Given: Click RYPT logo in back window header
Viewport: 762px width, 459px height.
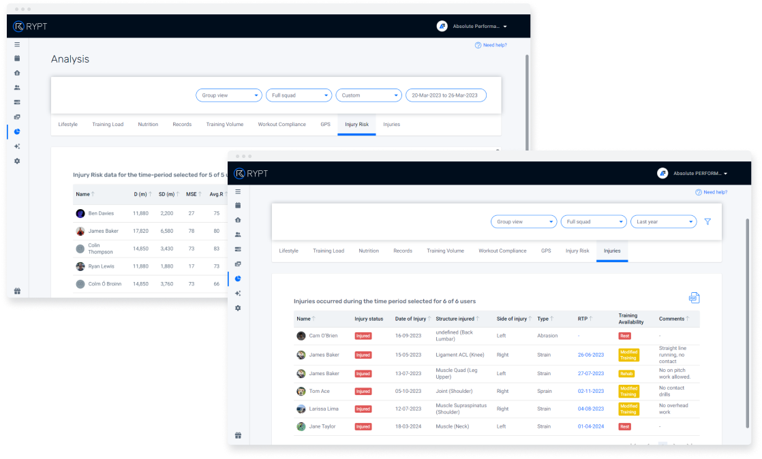Looking at the screenshot, I should pyautogui.click(x=30, y=27).
